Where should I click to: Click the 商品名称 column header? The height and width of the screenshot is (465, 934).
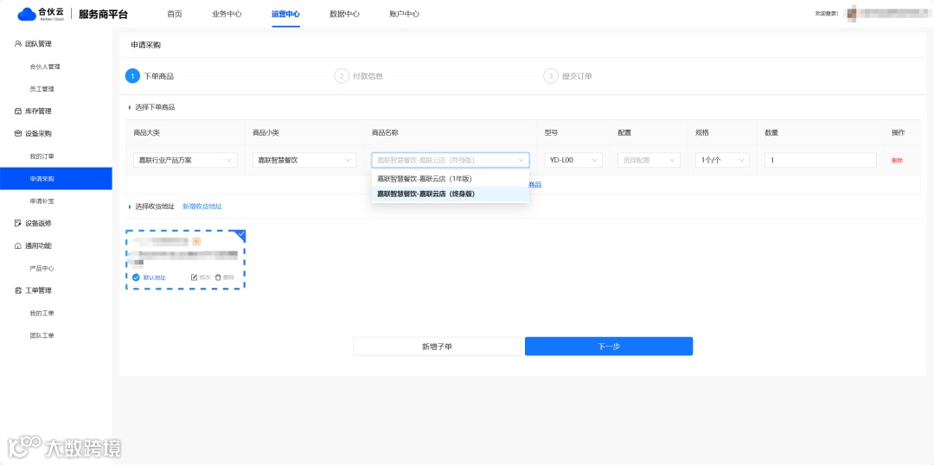(385, 133)
